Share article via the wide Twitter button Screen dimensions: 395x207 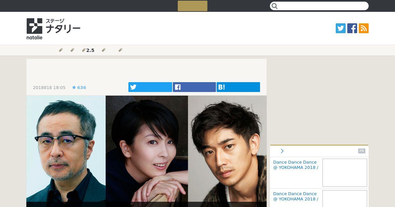pyautogui.click(x=150, y=87)
